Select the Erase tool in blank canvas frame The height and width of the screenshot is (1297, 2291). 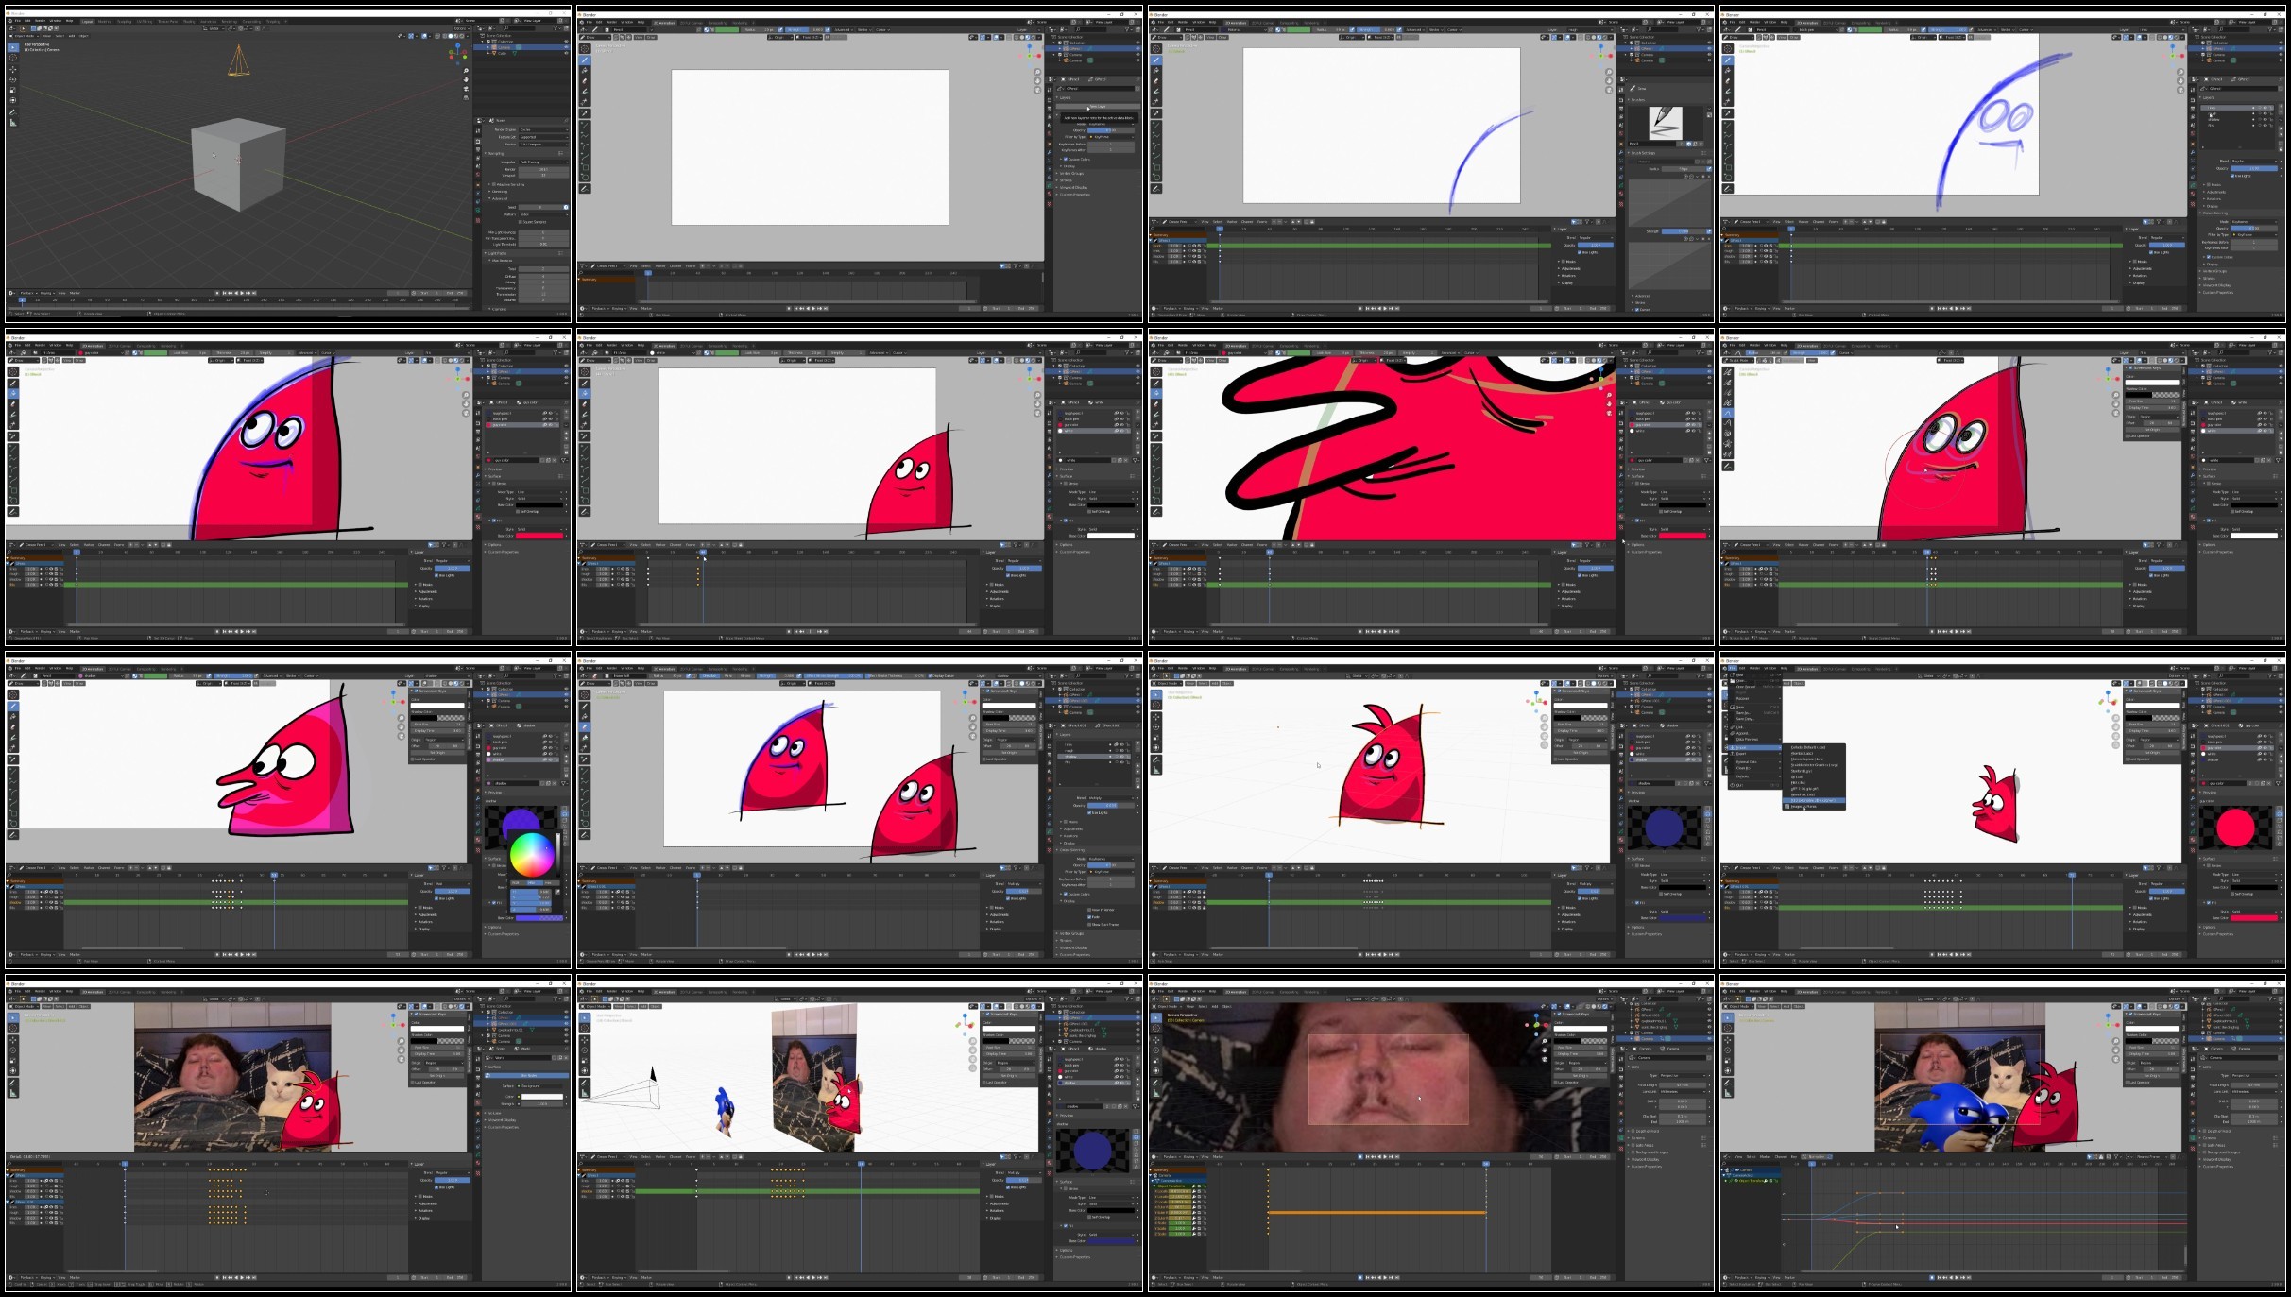(585, 80)
